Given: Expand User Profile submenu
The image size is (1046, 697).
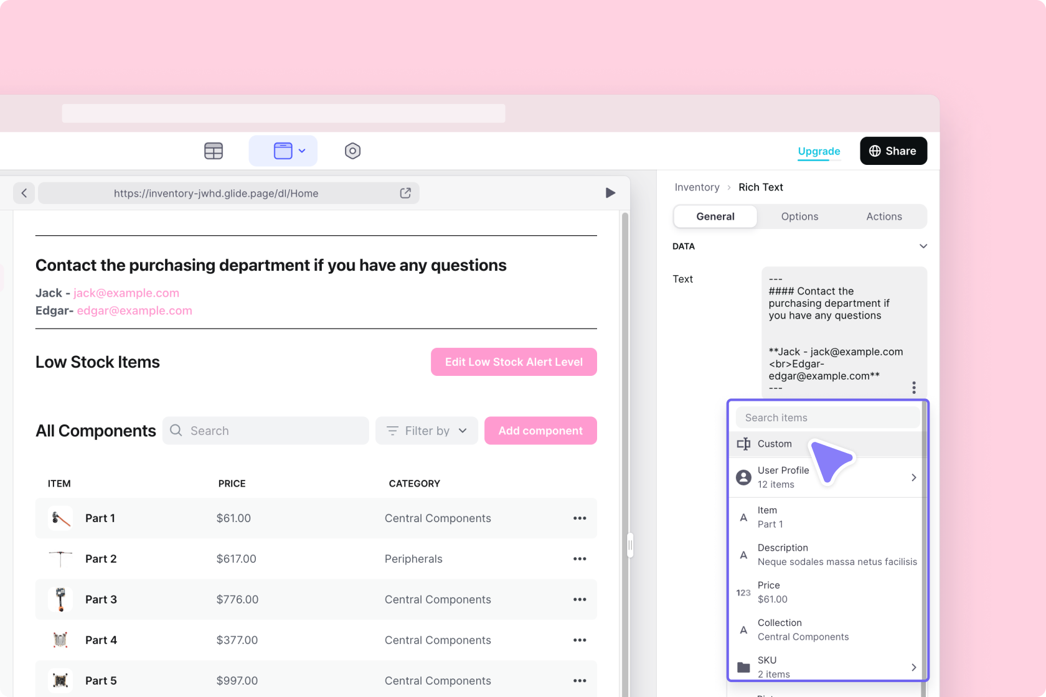Looking at the screenshot, I should (913, 477).
